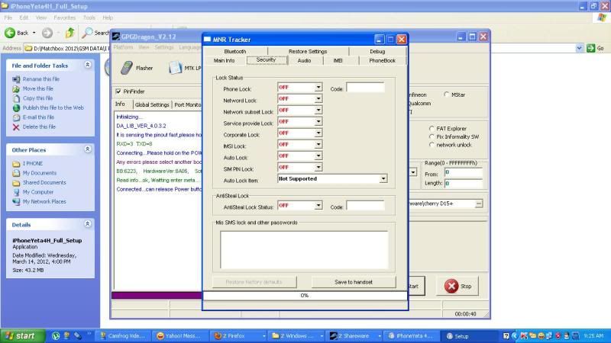Viewport: 611px width, 343px height.
Task: Click the Save to handset button
Action: coord(354,282)
